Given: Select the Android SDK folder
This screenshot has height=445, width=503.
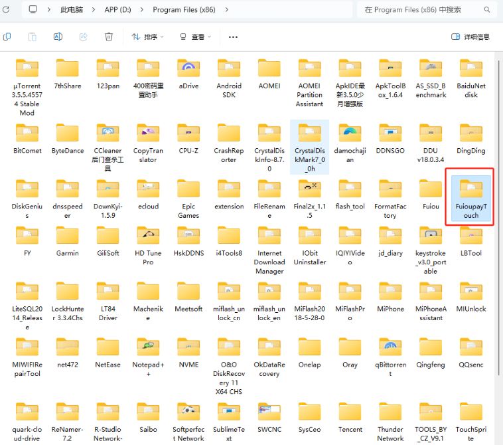Looking at the screenshot, I should [229, 78].
